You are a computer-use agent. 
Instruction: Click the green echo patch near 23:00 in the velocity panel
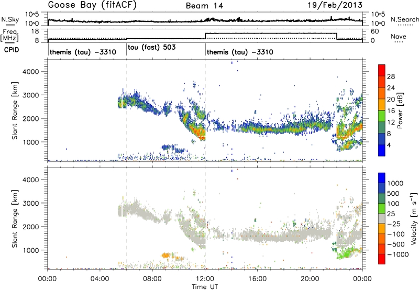(347, 253)
